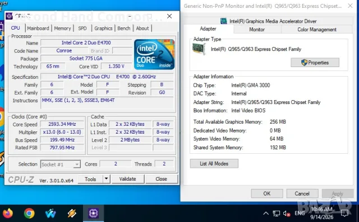
Task: Click the Core Speed 2593.34 MHz value
Action: (62, 124)
